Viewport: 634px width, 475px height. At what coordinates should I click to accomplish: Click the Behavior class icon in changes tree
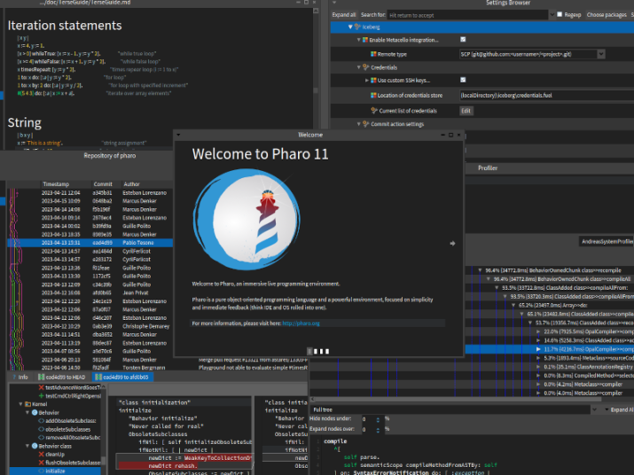[x=35, y=413]
